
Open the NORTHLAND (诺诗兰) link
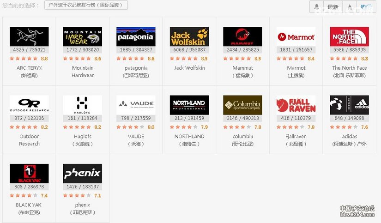click(x=189, y=140)
